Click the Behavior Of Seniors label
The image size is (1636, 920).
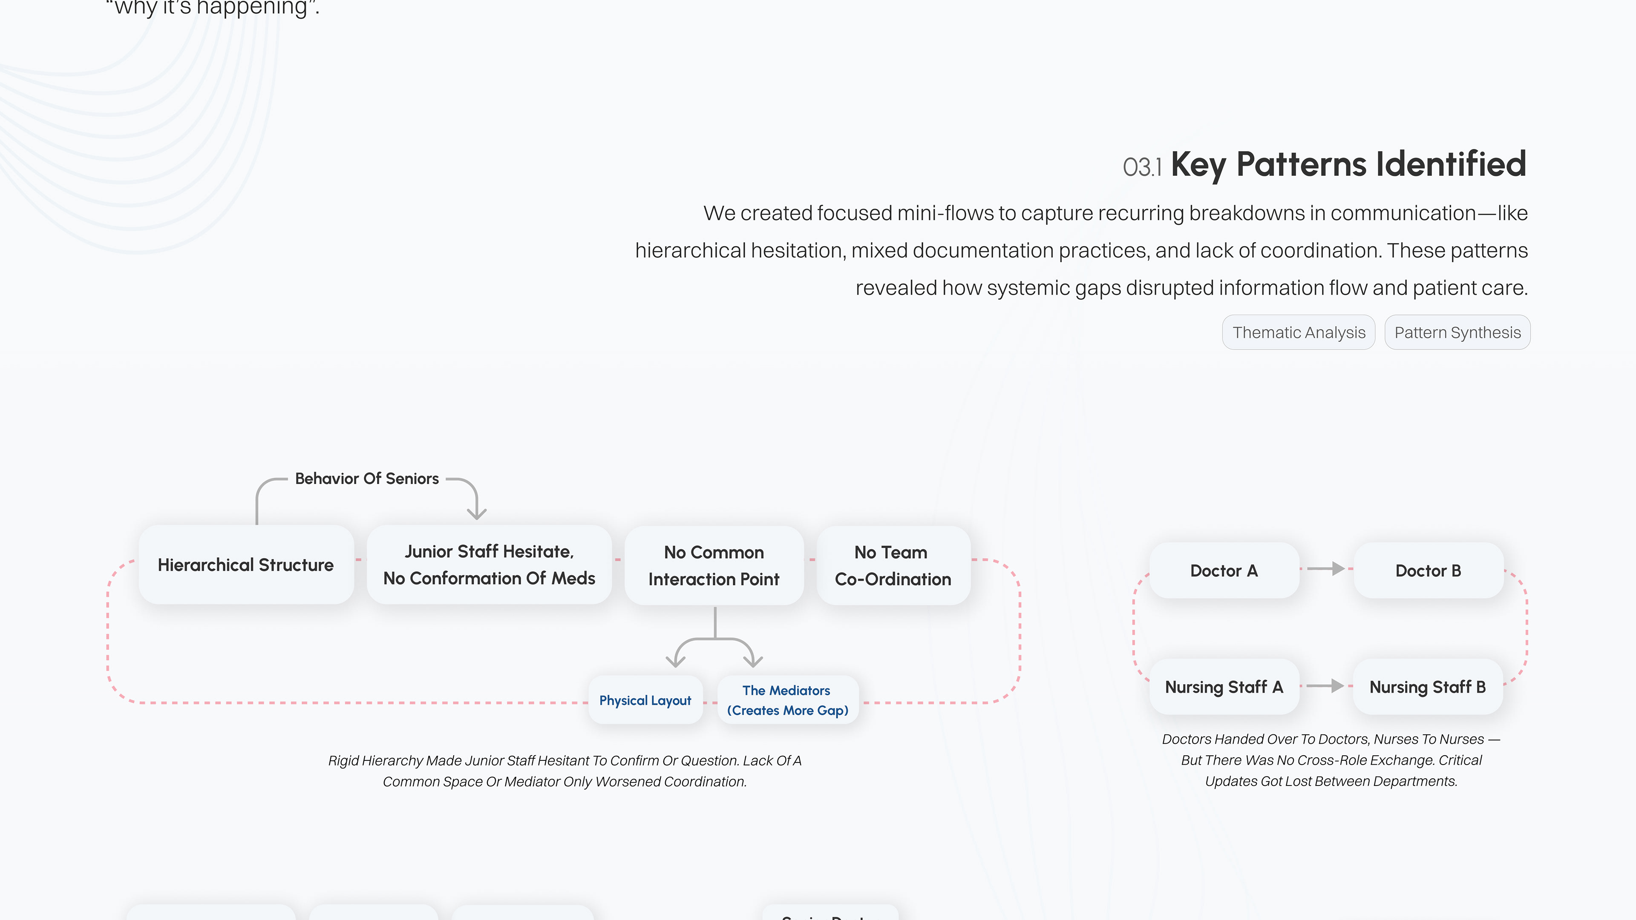click(x=367, y=479)
